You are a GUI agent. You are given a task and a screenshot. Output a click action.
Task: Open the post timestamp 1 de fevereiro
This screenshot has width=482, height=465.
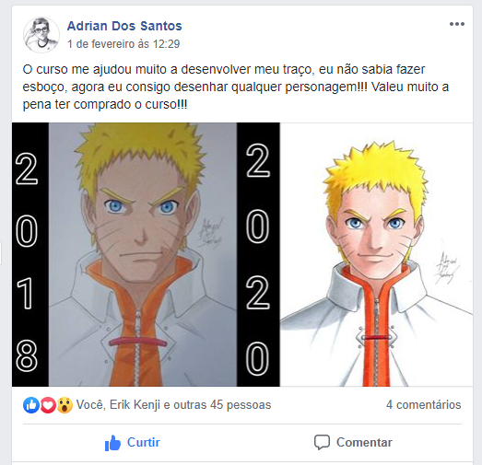click(x=123, y=44)
